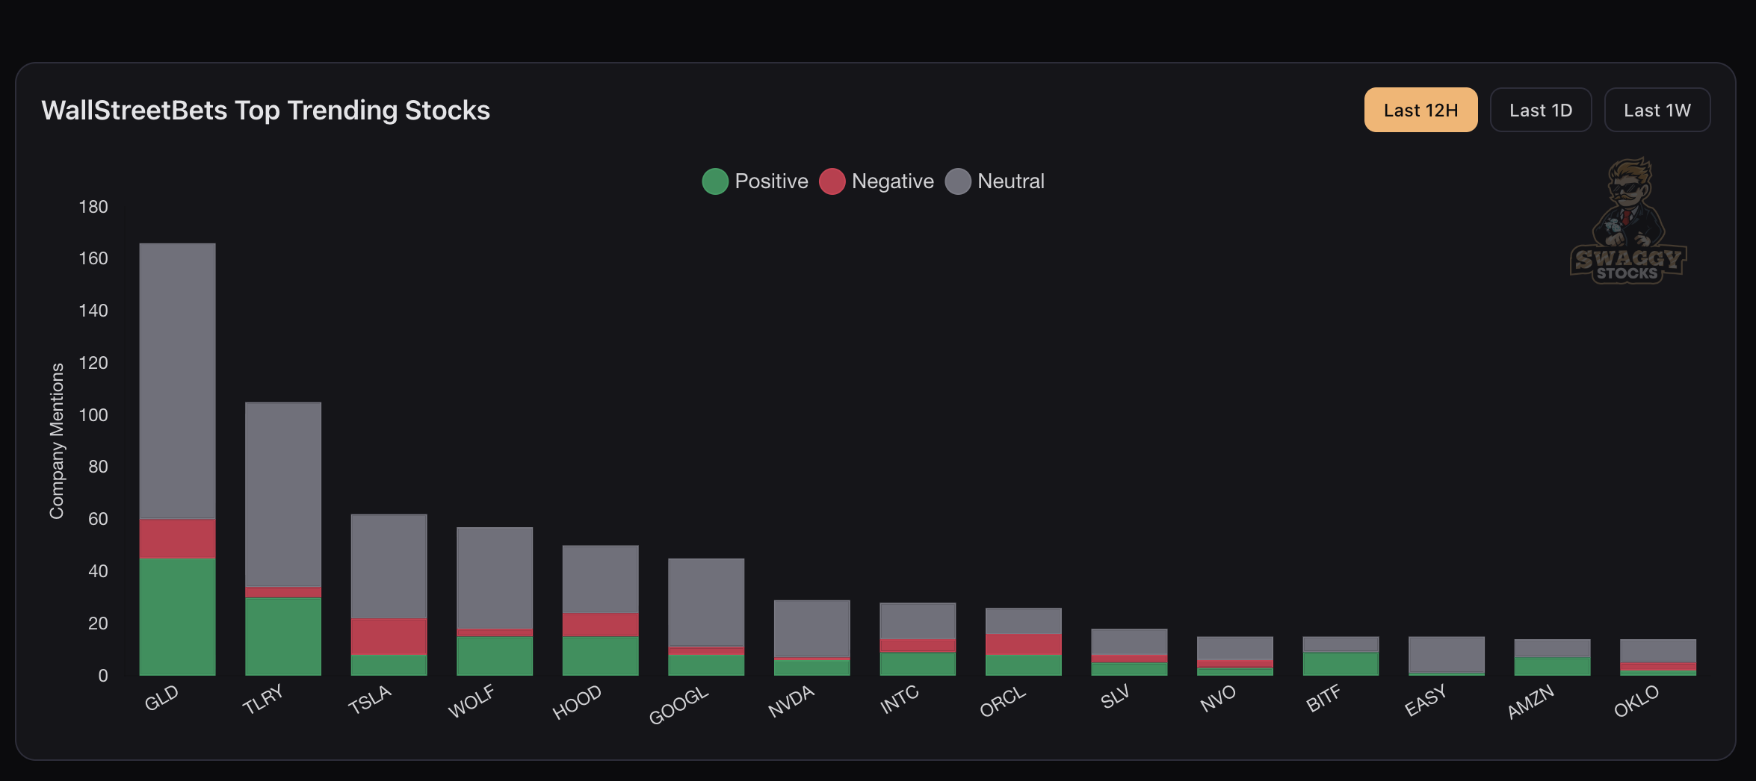Click the TLRY positive green bar segment
Screen dimensions: 1756x781
(x=283, y=636)
